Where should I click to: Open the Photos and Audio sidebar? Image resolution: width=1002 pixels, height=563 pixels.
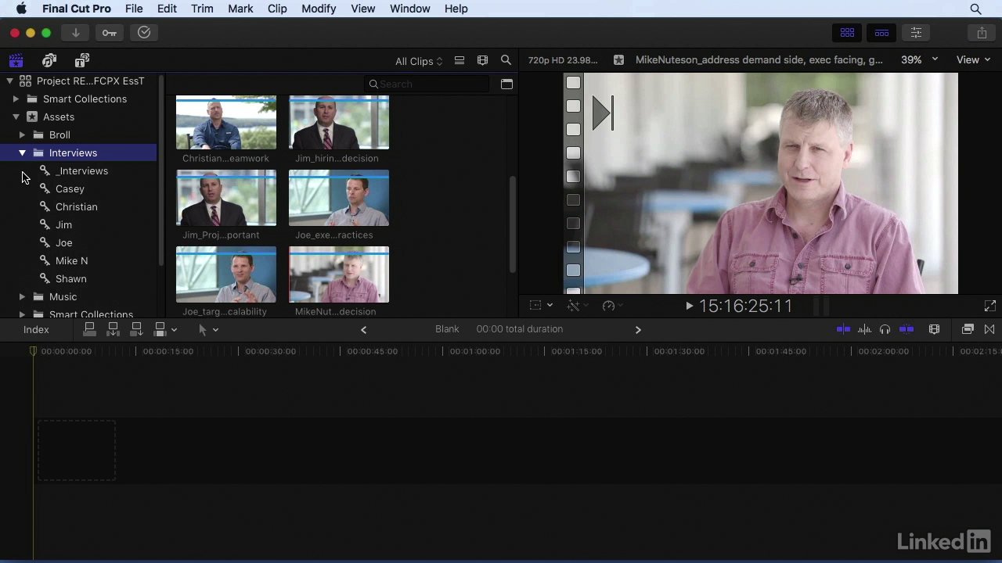click(x=49, y=60)
